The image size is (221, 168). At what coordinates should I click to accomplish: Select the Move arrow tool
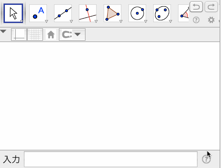[13, 13]
